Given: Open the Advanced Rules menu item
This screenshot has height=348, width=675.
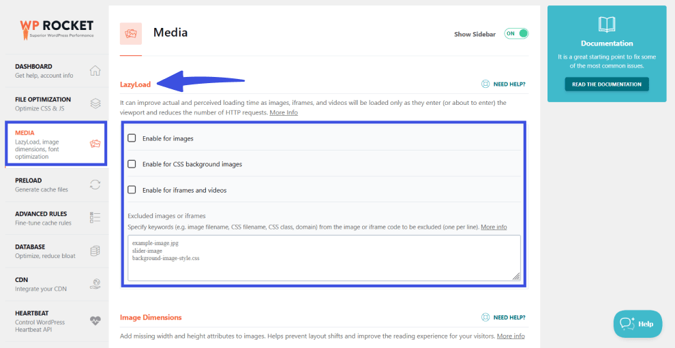Looking at the screenshot, I should pos(57,218).
